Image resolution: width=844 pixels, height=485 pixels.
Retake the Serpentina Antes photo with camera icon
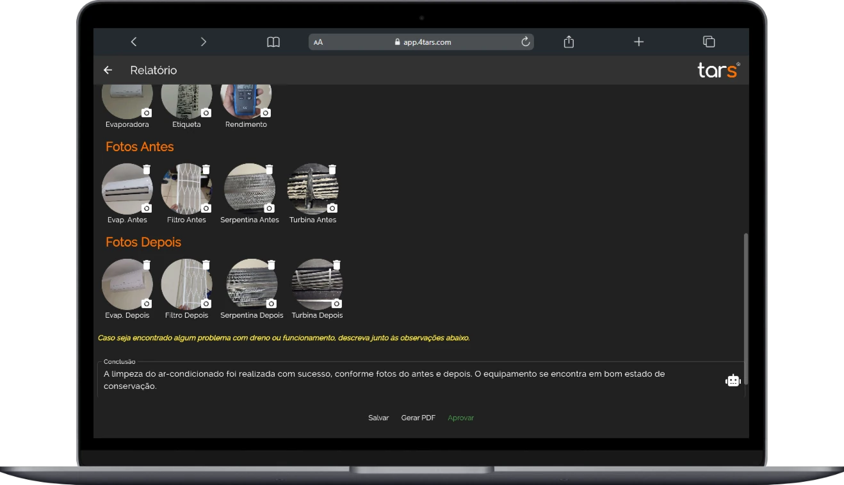[269, 208]
